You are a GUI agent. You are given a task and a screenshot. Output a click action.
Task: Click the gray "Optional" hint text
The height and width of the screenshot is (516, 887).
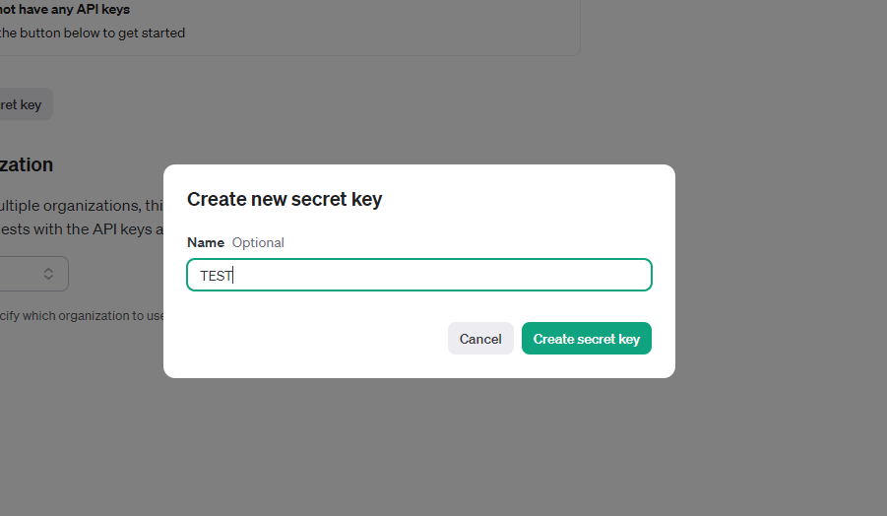pyautogui.click(x=258, y=242)
